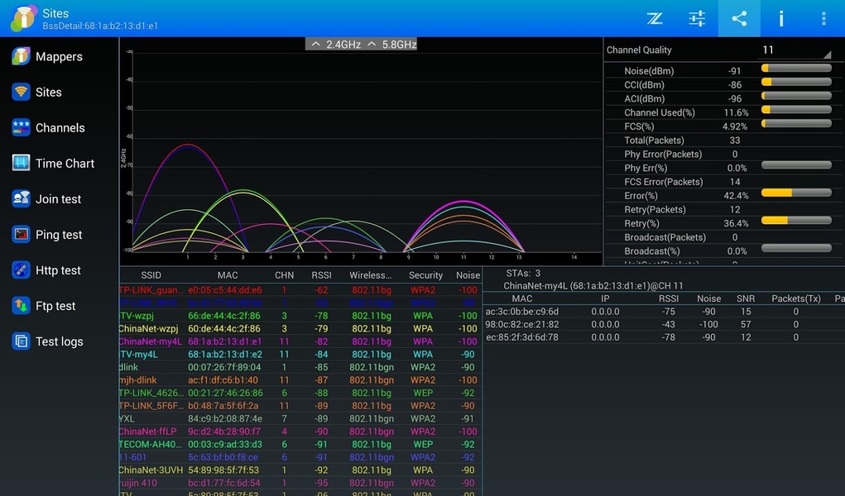Click the spectrum chart channel 11 curve
The image size is (845, 496).
click(x=464, y=202)
